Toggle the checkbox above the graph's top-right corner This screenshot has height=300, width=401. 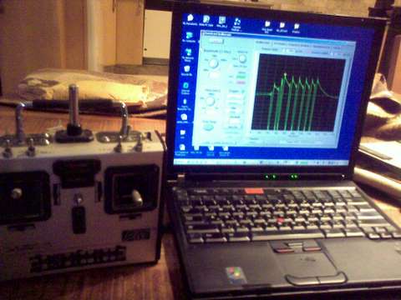click(x=332, y=54)
